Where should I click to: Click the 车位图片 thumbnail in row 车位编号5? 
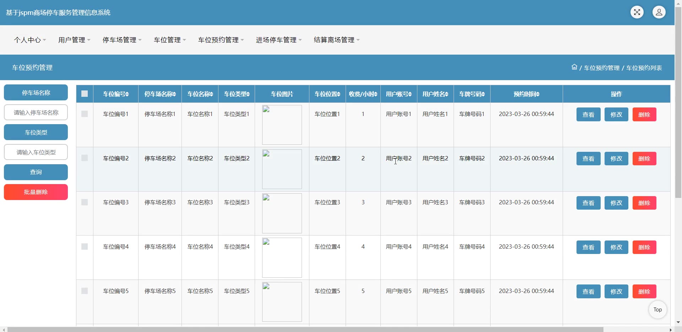[x=282, y=302]
